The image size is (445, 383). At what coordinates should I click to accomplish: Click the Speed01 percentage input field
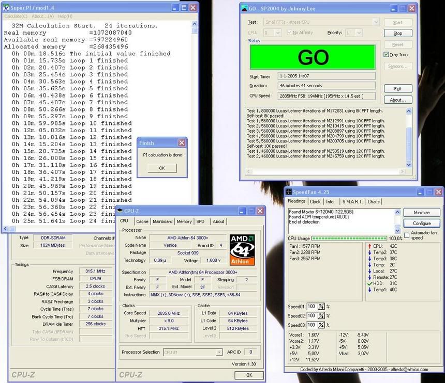pos(311,306)
